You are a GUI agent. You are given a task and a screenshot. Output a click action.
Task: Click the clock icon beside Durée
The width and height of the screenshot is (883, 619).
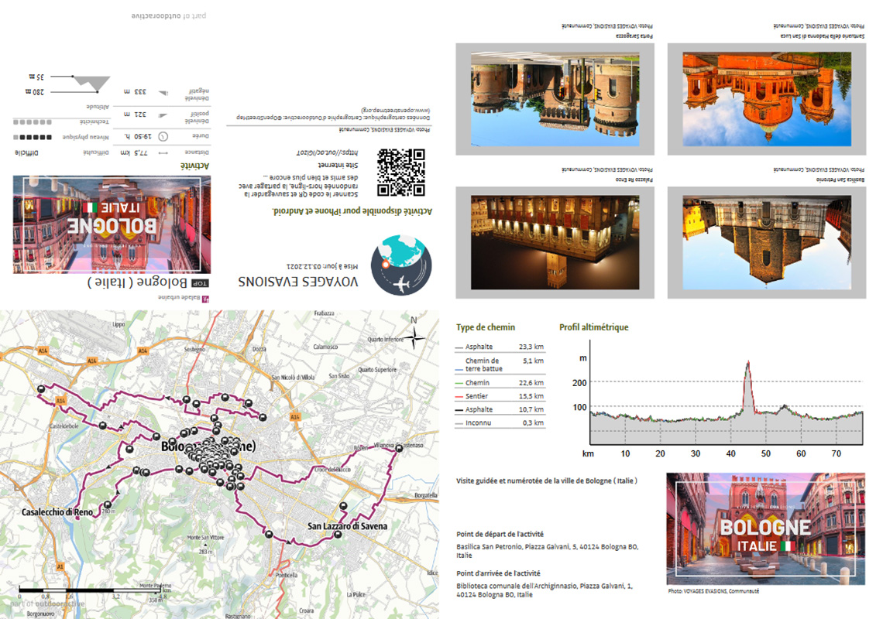[x=163, y=136]
